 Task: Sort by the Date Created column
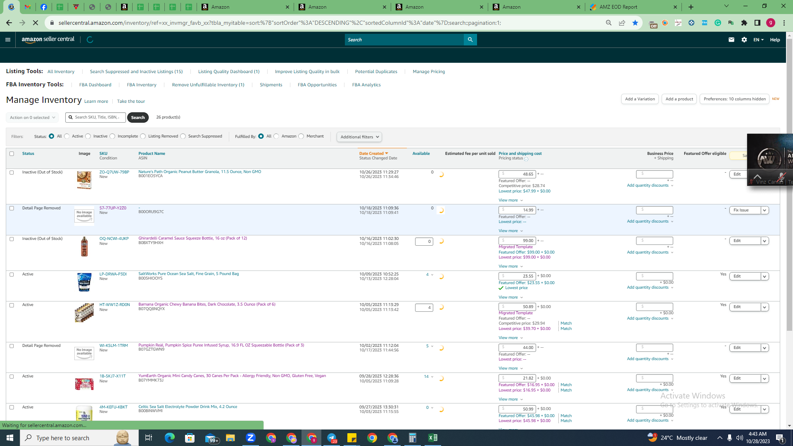click(x=373, y=154)
